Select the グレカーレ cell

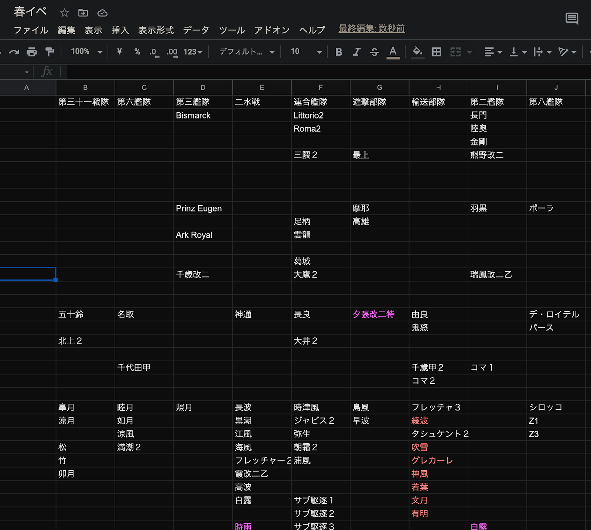438,461
